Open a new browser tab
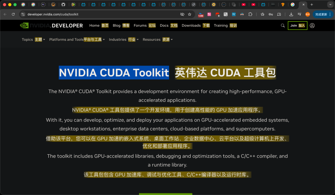This screenshot has width=335, height=195. tap(312, 5)
